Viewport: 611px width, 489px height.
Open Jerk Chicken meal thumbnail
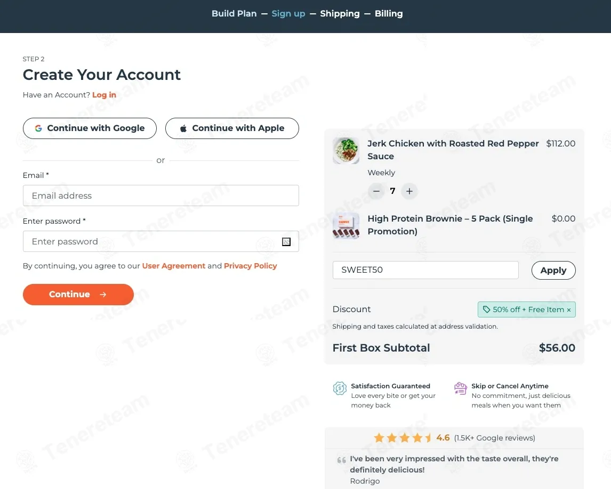click(x=345, y=151)
